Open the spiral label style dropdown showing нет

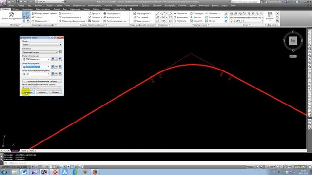click(36, 74)
